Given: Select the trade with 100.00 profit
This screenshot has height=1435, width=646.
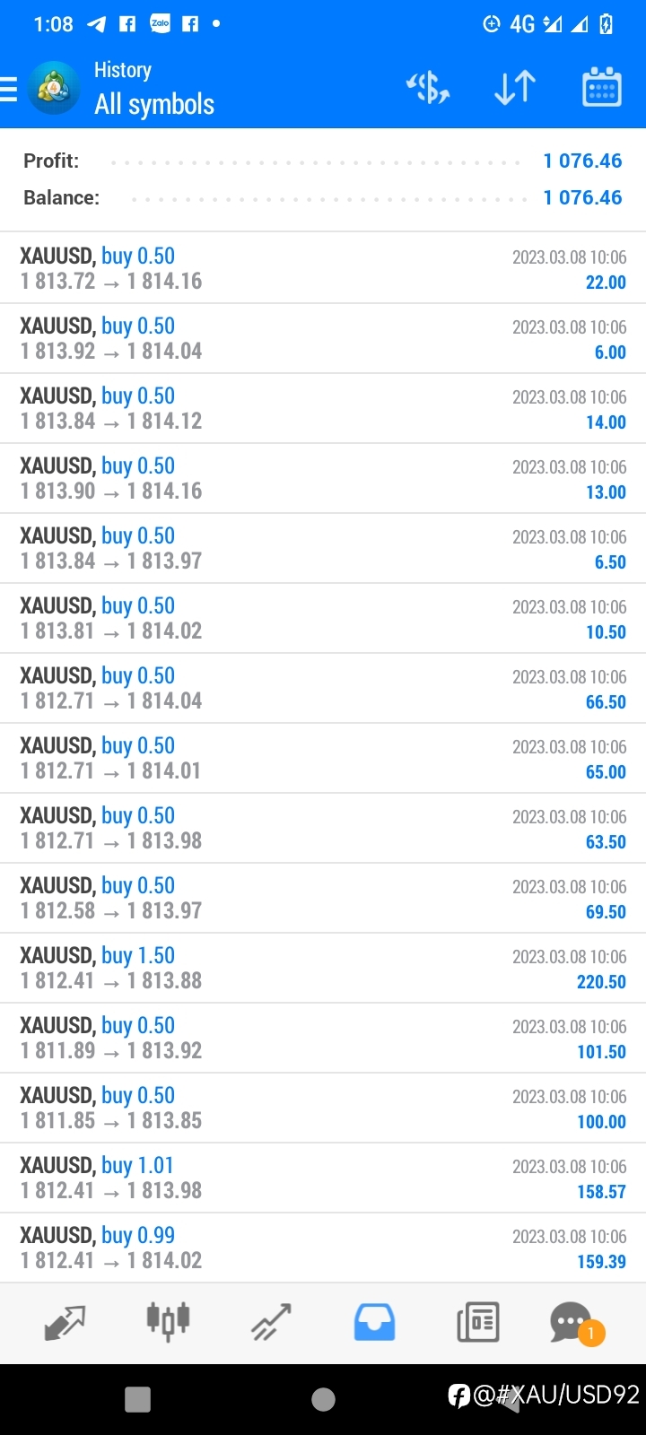Looking at the screenshot, I should (323, 1108).
